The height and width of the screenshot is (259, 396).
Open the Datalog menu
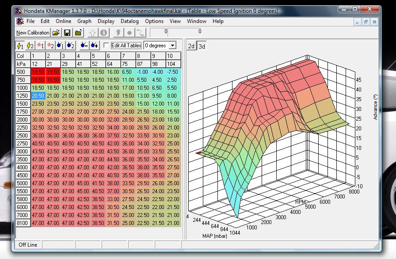(129, 21)
